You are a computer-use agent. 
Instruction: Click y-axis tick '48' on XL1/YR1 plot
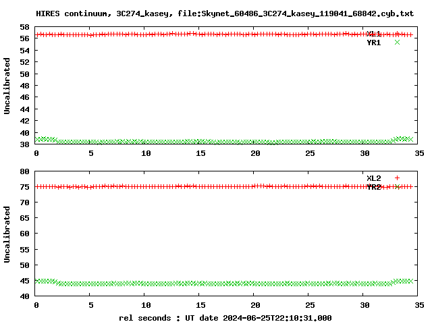24,86
